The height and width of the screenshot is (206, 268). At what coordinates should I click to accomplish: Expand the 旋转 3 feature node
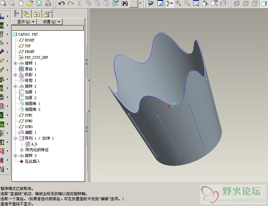coord(15,156)
